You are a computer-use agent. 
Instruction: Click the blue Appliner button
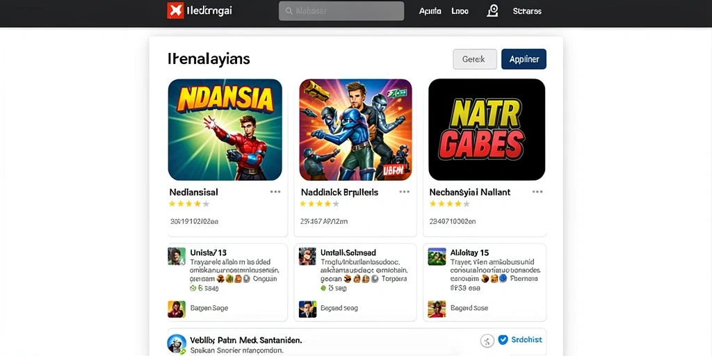click(524, 59)
